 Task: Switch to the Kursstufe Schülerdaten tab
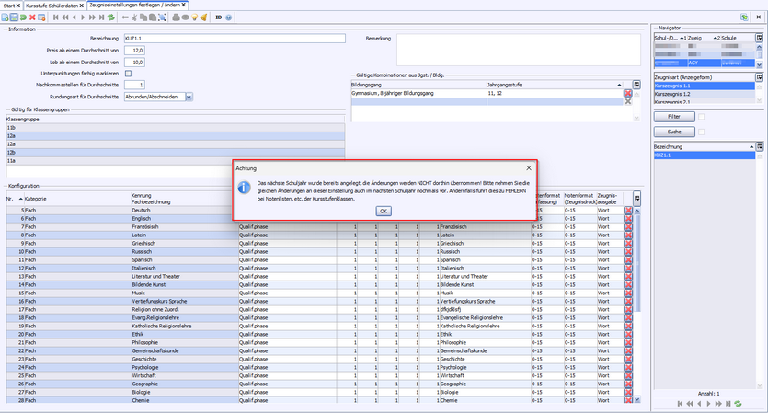pos(53,6)
